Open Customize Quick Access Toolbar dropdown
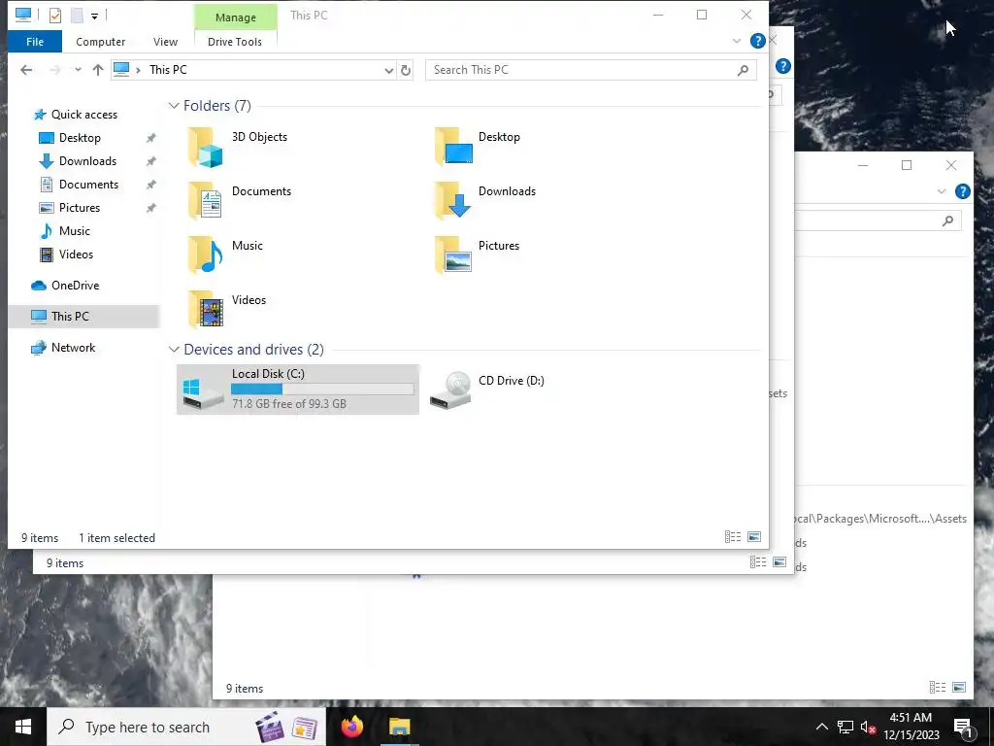The image size is (994, 746). 94,16
